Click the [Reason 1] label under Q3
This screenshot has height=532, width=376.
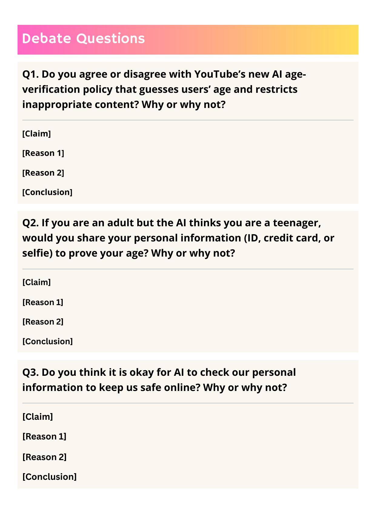[x=44, y=436]
